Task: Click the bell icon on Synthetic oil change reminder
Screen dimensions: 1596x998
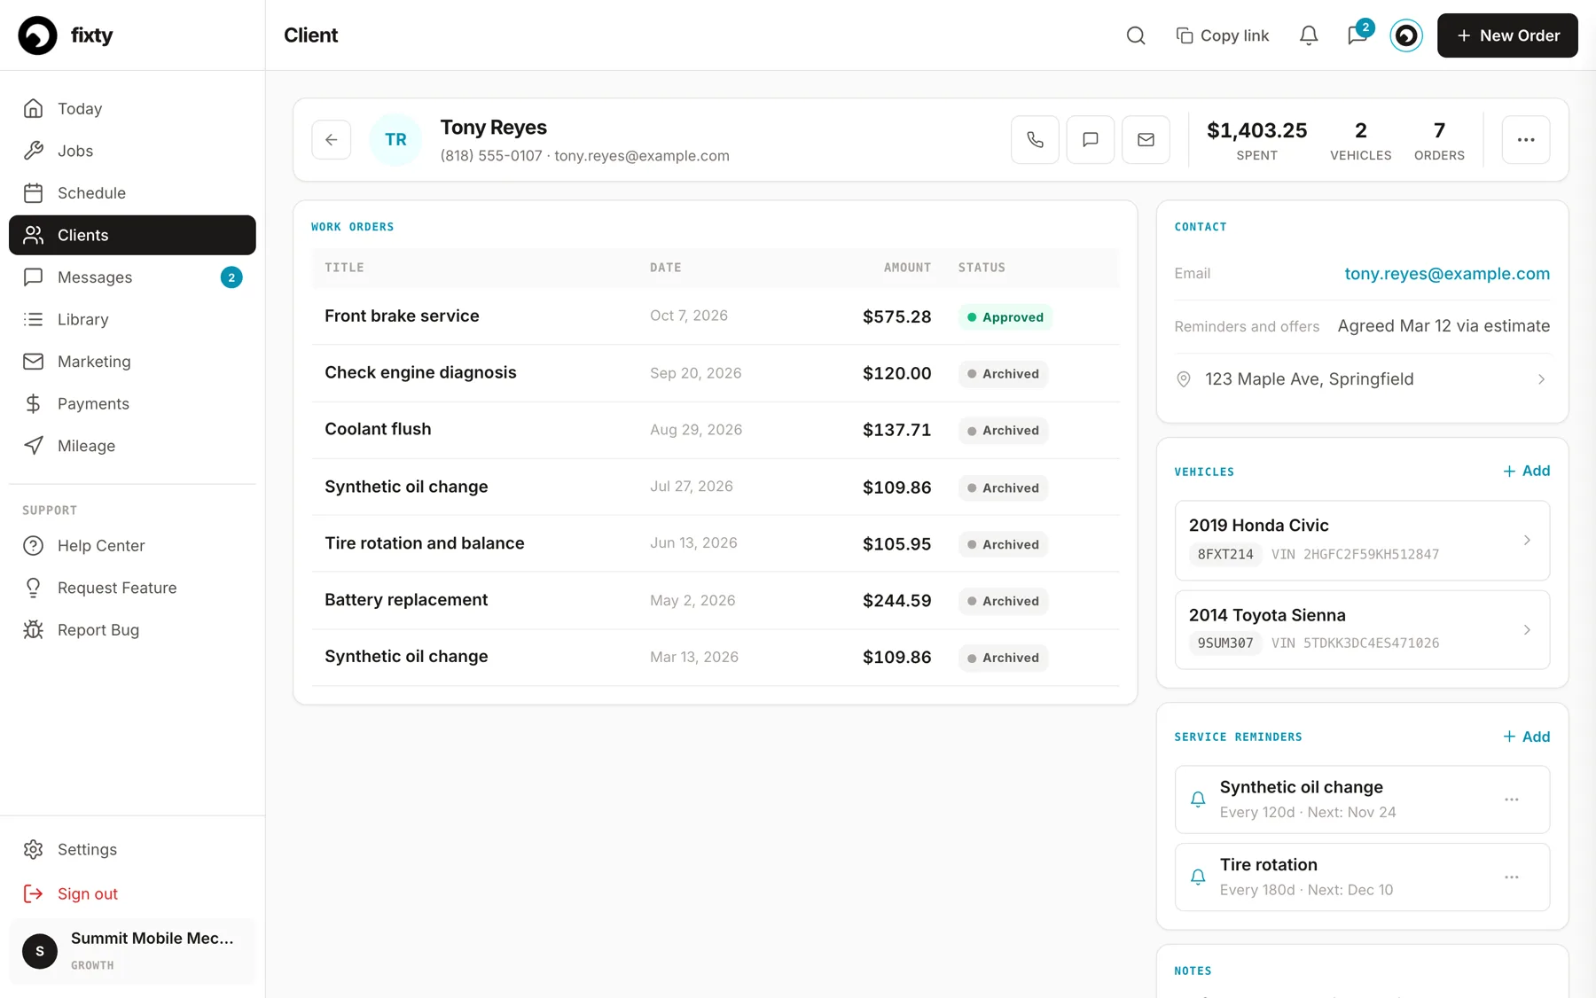Action: tap(1198, 799)
